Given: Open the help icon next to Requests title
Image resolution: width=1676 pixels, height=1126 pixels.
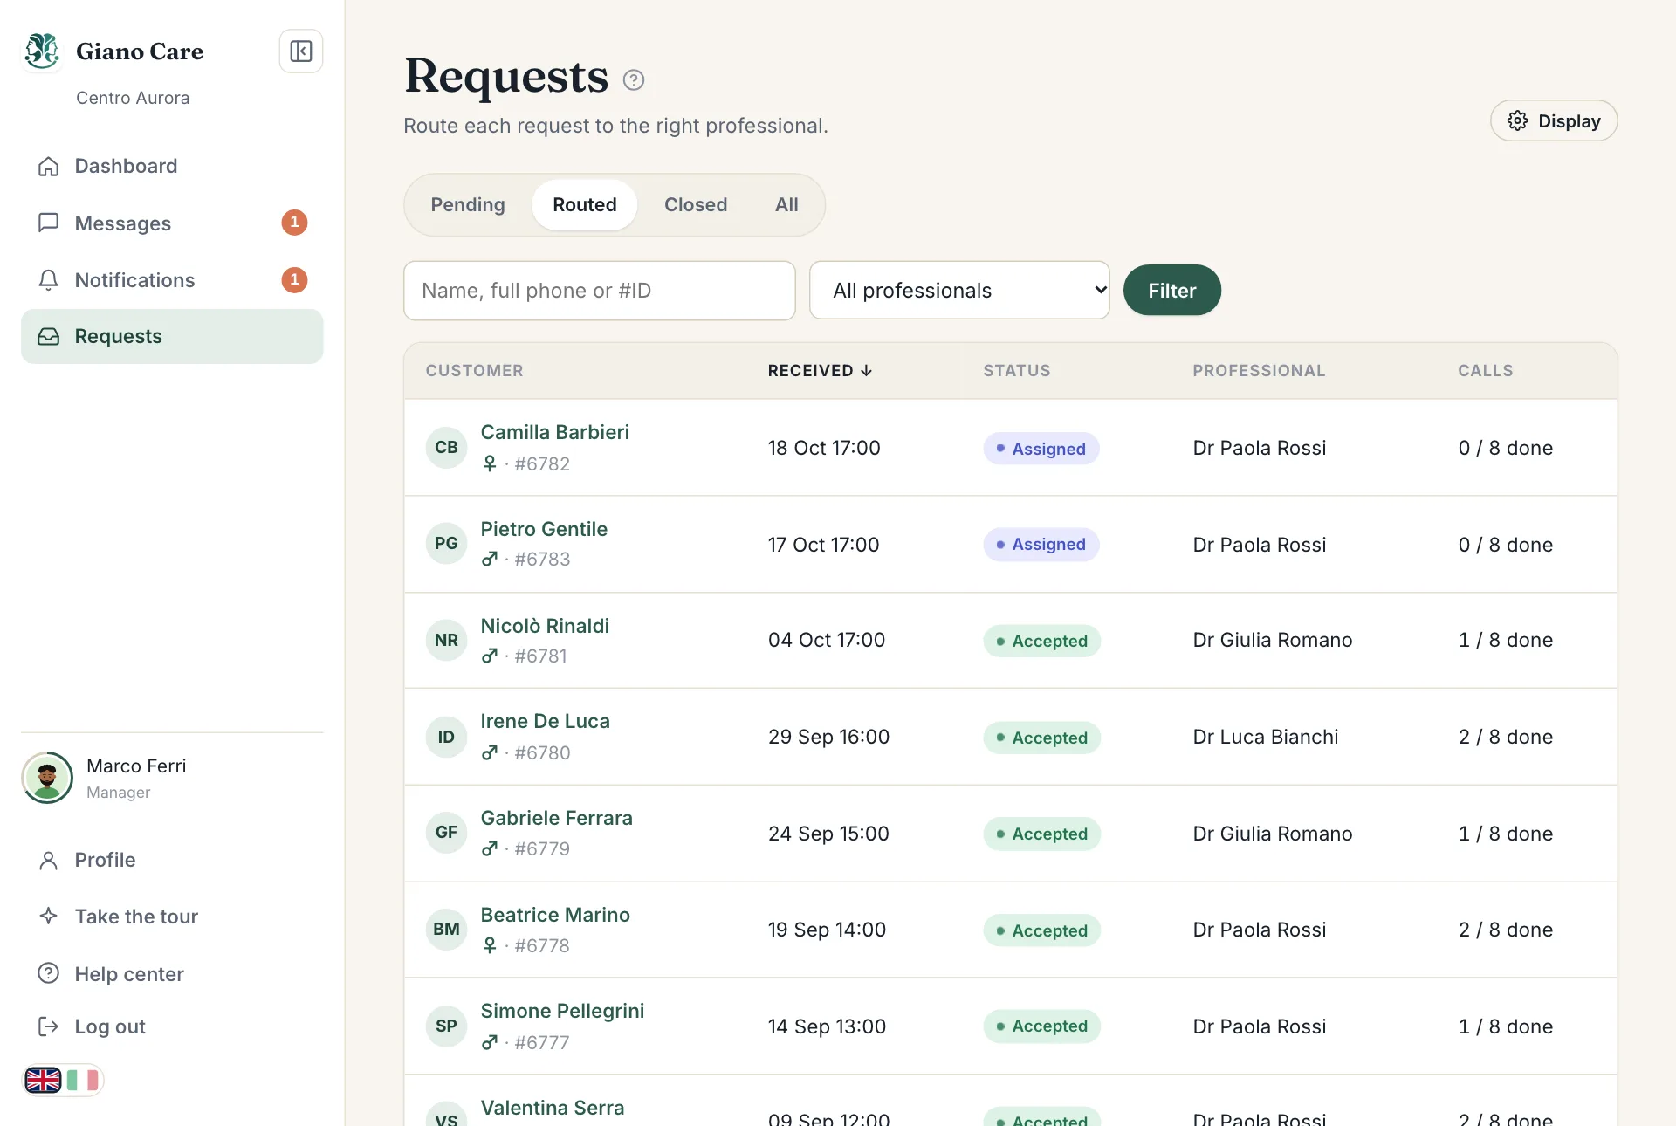Looking at the screenshot, I should [634, 80].
